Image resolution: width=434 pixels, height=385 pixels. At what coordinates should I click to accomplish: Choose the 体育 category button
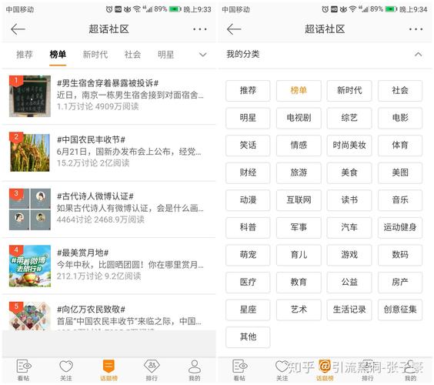(x=400, y=146)
